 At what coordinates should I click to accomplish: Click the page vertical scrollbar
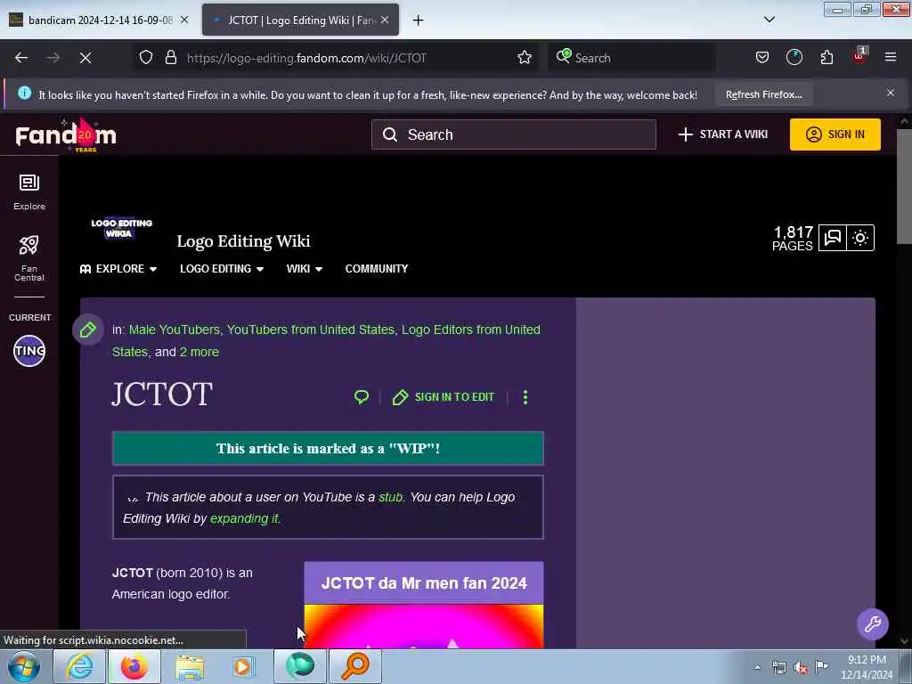pos(903,186)
